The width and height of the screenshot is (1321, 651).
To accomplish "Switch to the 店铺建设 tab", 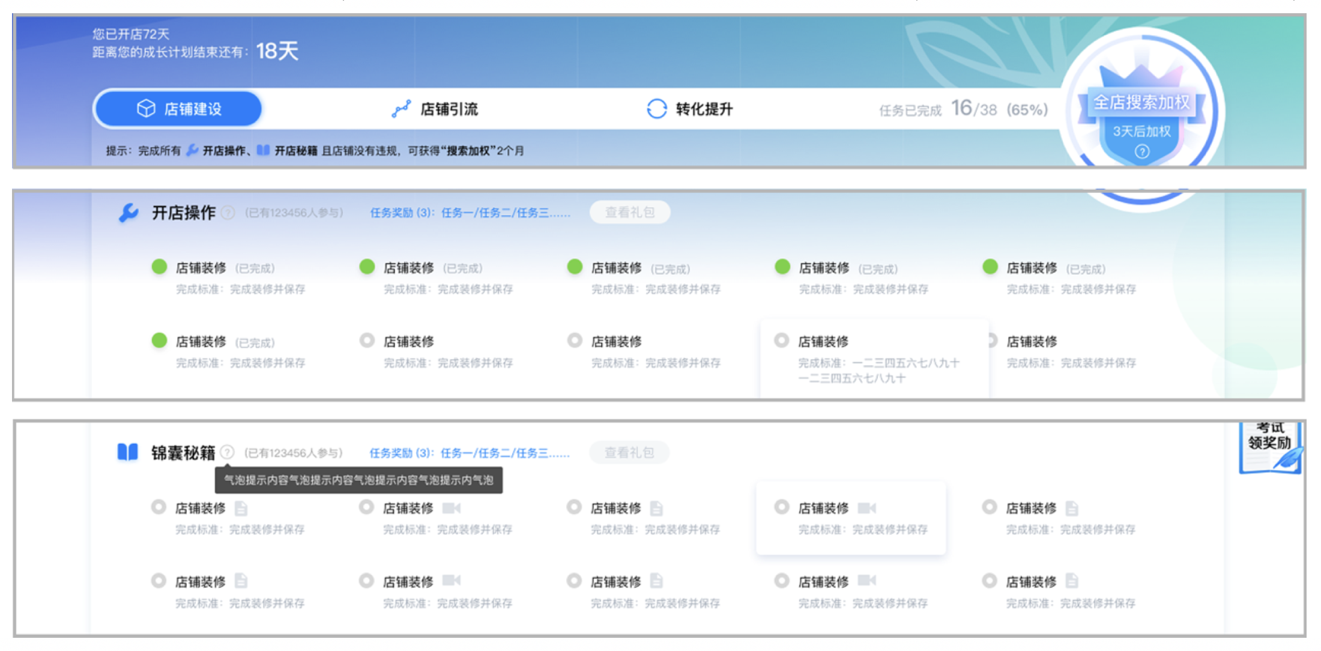I will [178, 109].
